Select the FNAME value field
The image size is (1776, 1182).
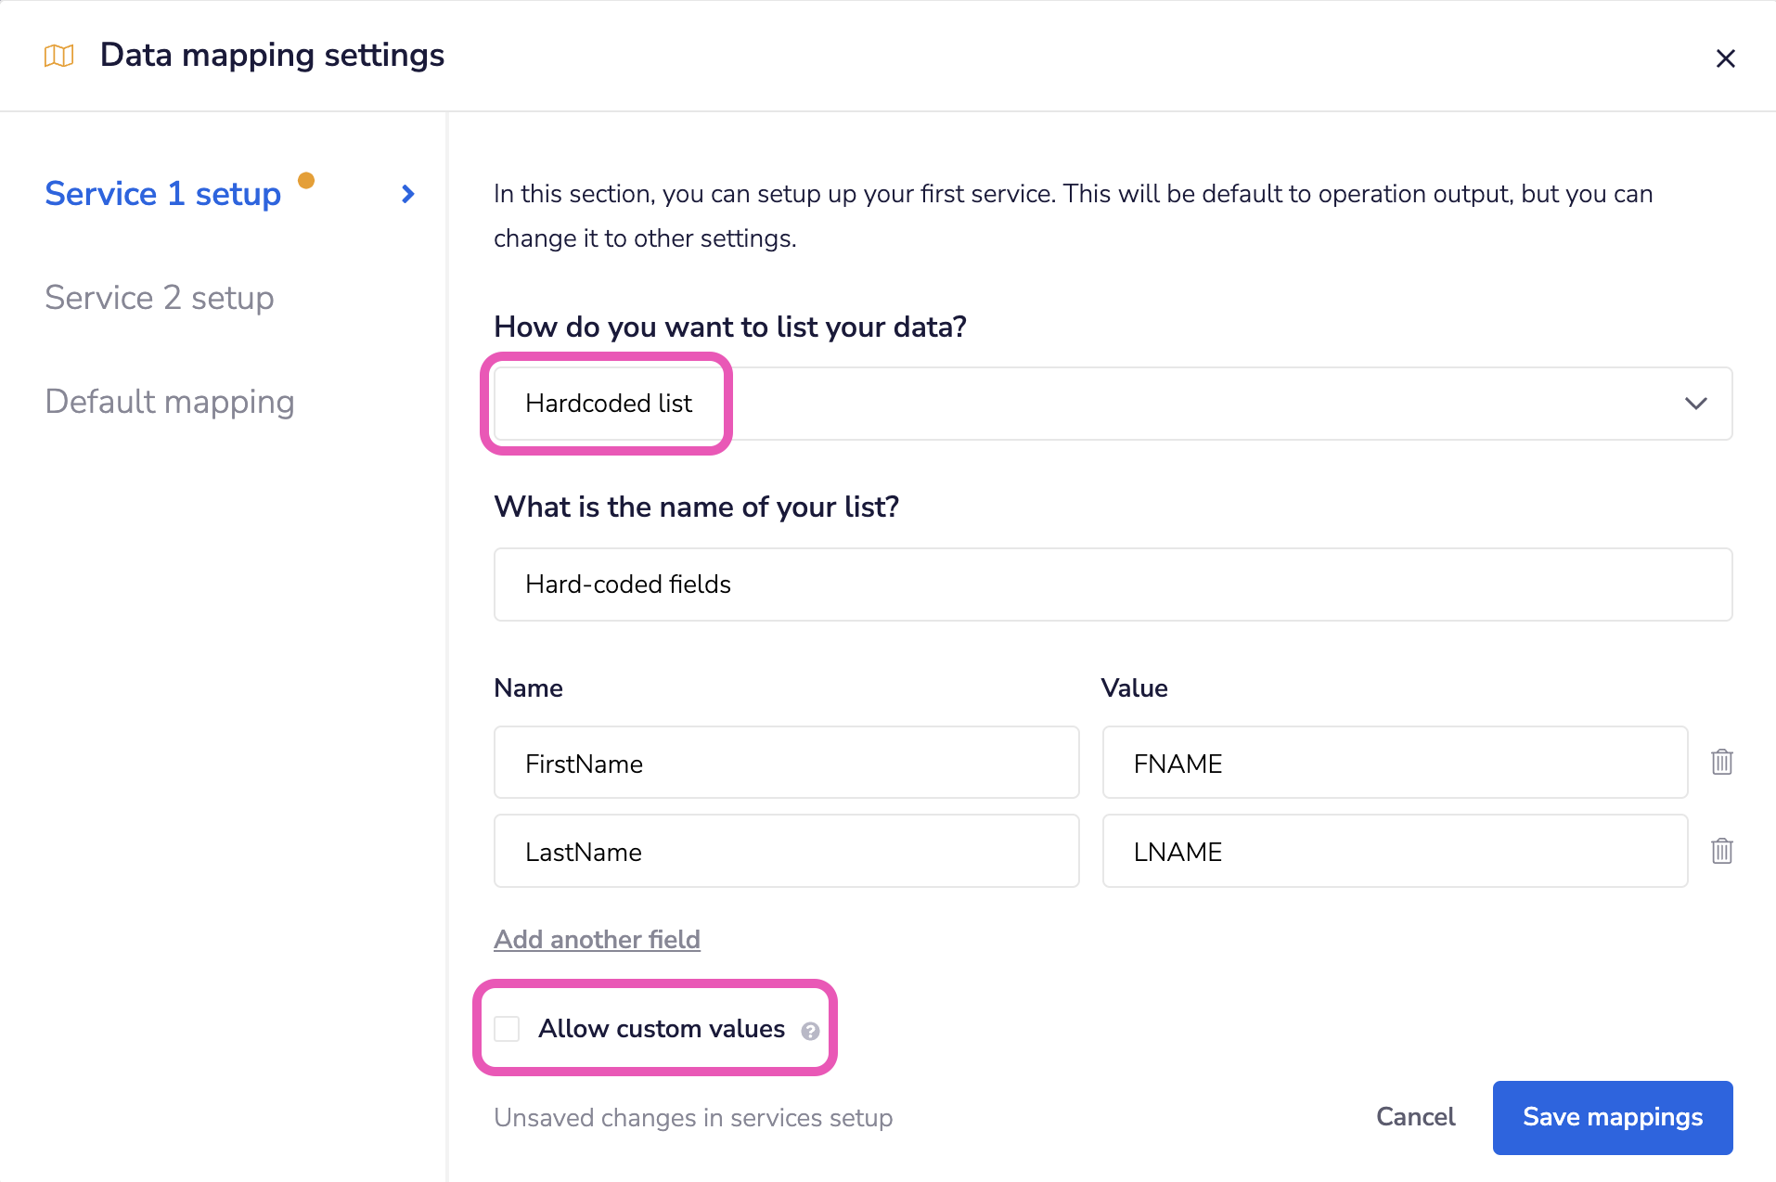coord(1395,762)
